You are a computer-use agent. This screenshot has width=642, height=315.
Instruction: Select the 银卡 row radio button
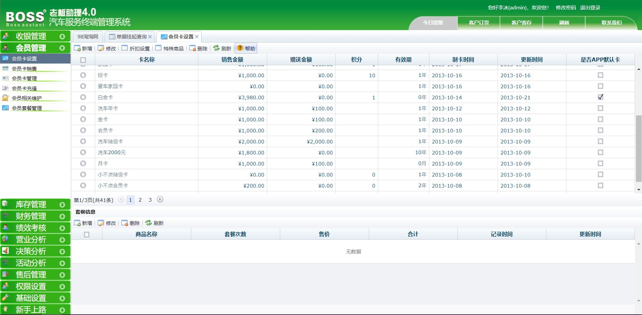(x=83, y=75)
